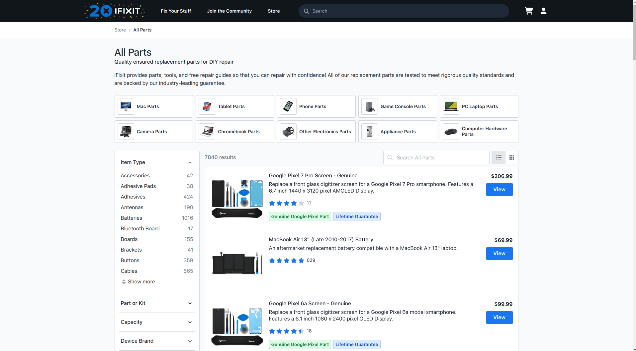This screenshot has width=636, height=351.
Task: Open MacBook Air battery product thumbnail
Action: (x=237, y=263)
